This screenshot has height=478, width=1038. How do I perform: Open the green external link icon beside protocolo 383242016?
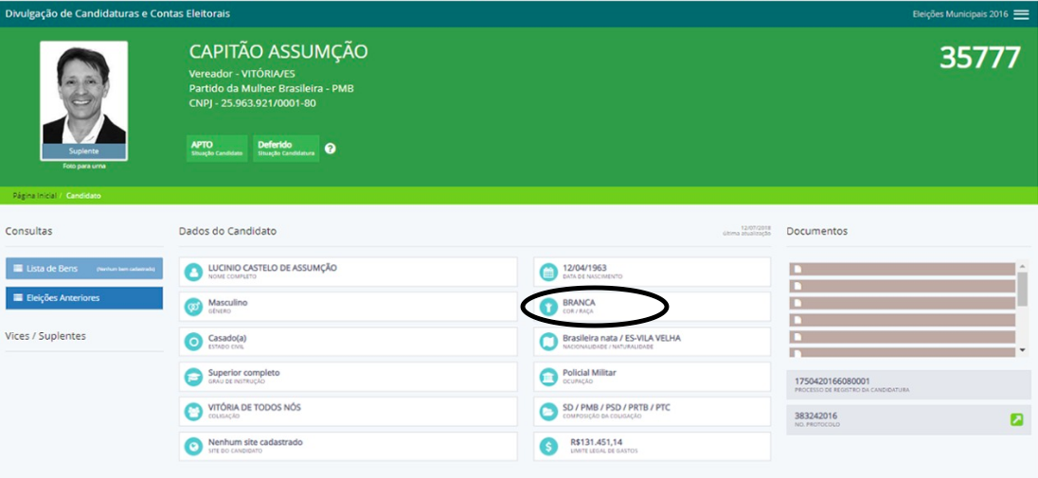[x=1016, y=419]
